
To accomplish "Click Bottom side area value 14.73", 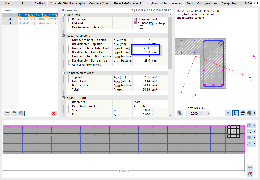I will pos(146,85).
